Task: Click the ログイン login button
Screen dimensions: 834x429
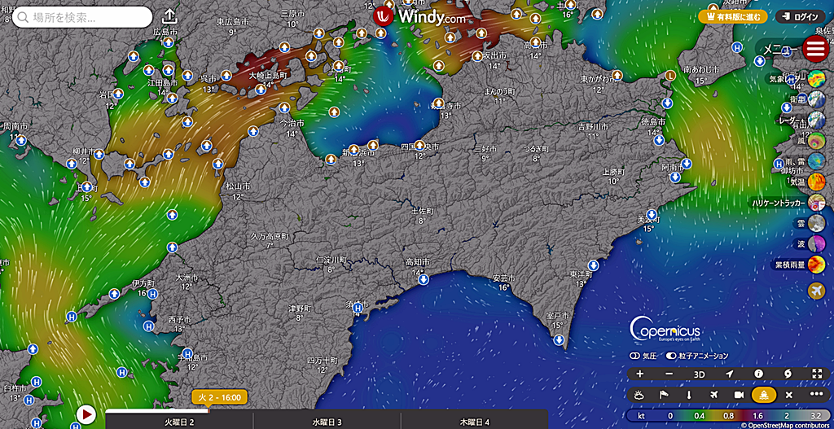Action: click(x=800, y=16)
